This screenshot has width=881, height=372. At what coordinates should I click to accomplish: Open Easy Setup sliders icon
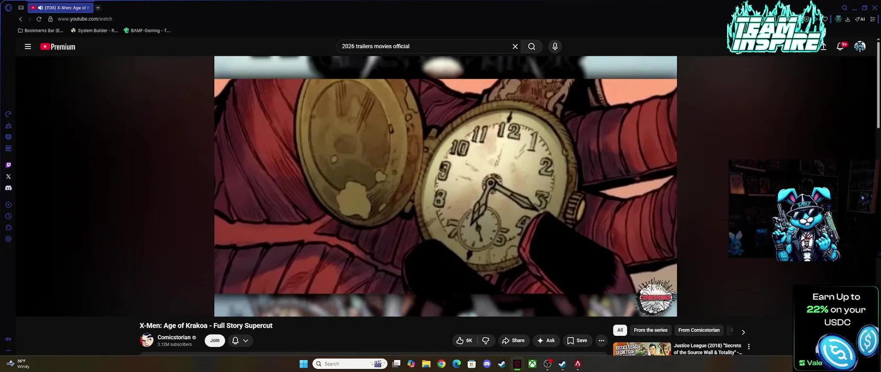click(873, 19)
